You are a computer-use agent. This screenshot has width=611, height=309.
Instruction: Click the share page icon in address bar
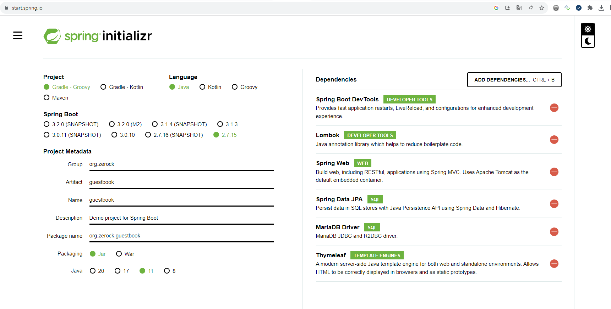coord(530,8)
